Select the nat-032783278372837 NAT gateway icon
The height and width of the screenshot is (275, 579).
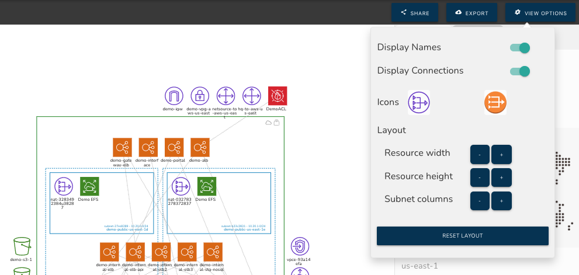(x=181, y=186)
